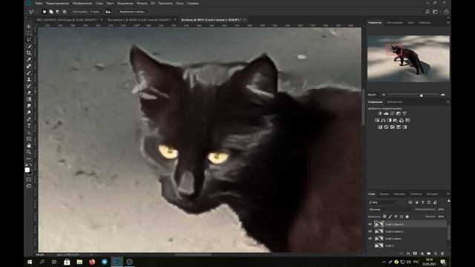The image size is (475, 267).
Task: Click Subtract from selection mode button
Action: [58, 12]
